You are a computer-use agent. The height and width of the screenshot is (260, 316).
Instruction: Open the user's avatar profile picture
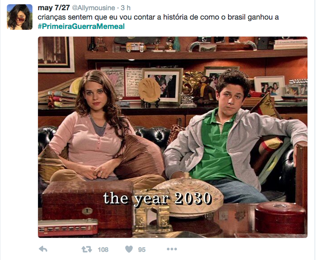(20, 17)
